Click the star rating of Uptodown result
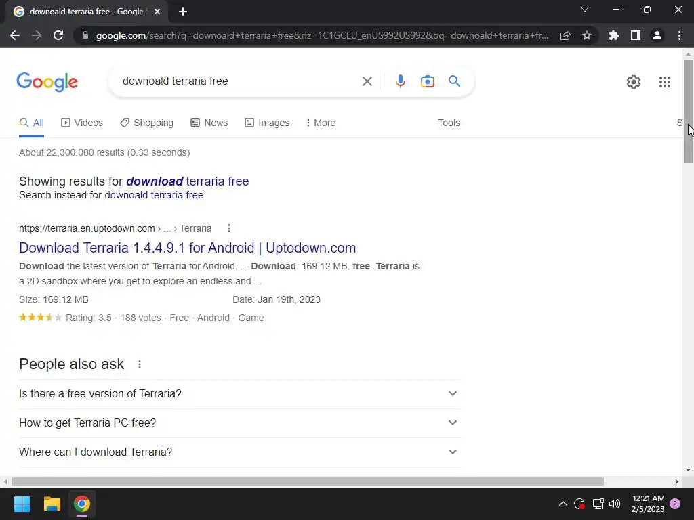 point(40,318)
